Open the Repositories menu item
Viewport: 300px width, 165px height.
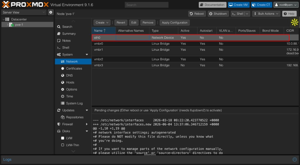[x=73, y=117]
